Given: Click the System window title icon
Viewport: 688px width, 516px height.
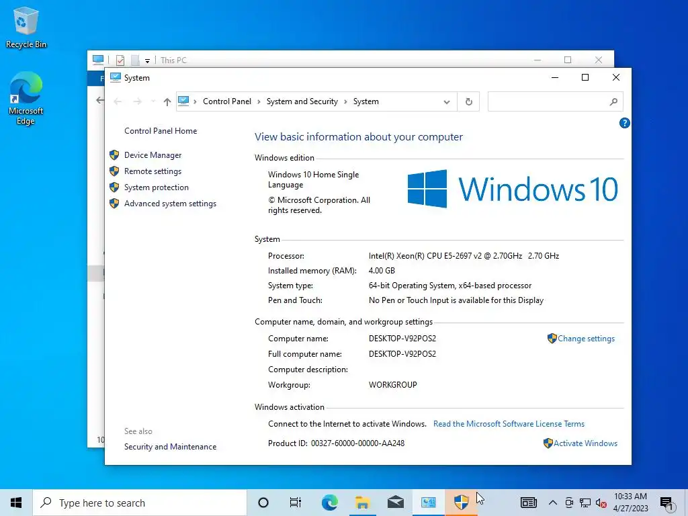Looking at the screenshot, I should coord(116,78).
